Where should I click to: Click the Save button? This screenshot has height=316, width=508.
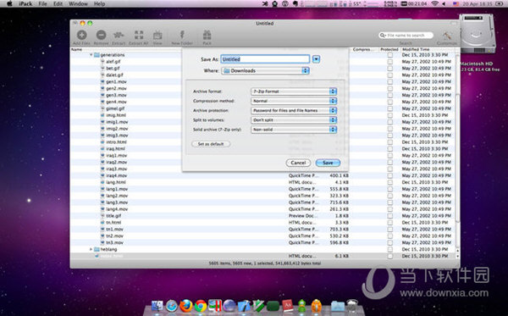tap(328, 163)
